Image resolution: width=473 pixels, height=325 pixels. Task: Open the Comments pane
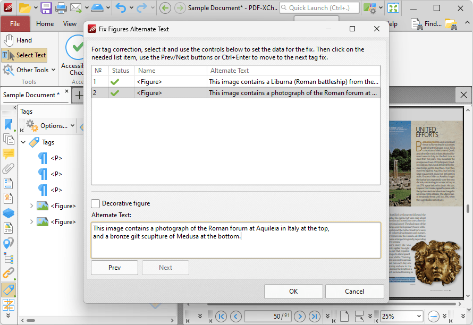9,154
